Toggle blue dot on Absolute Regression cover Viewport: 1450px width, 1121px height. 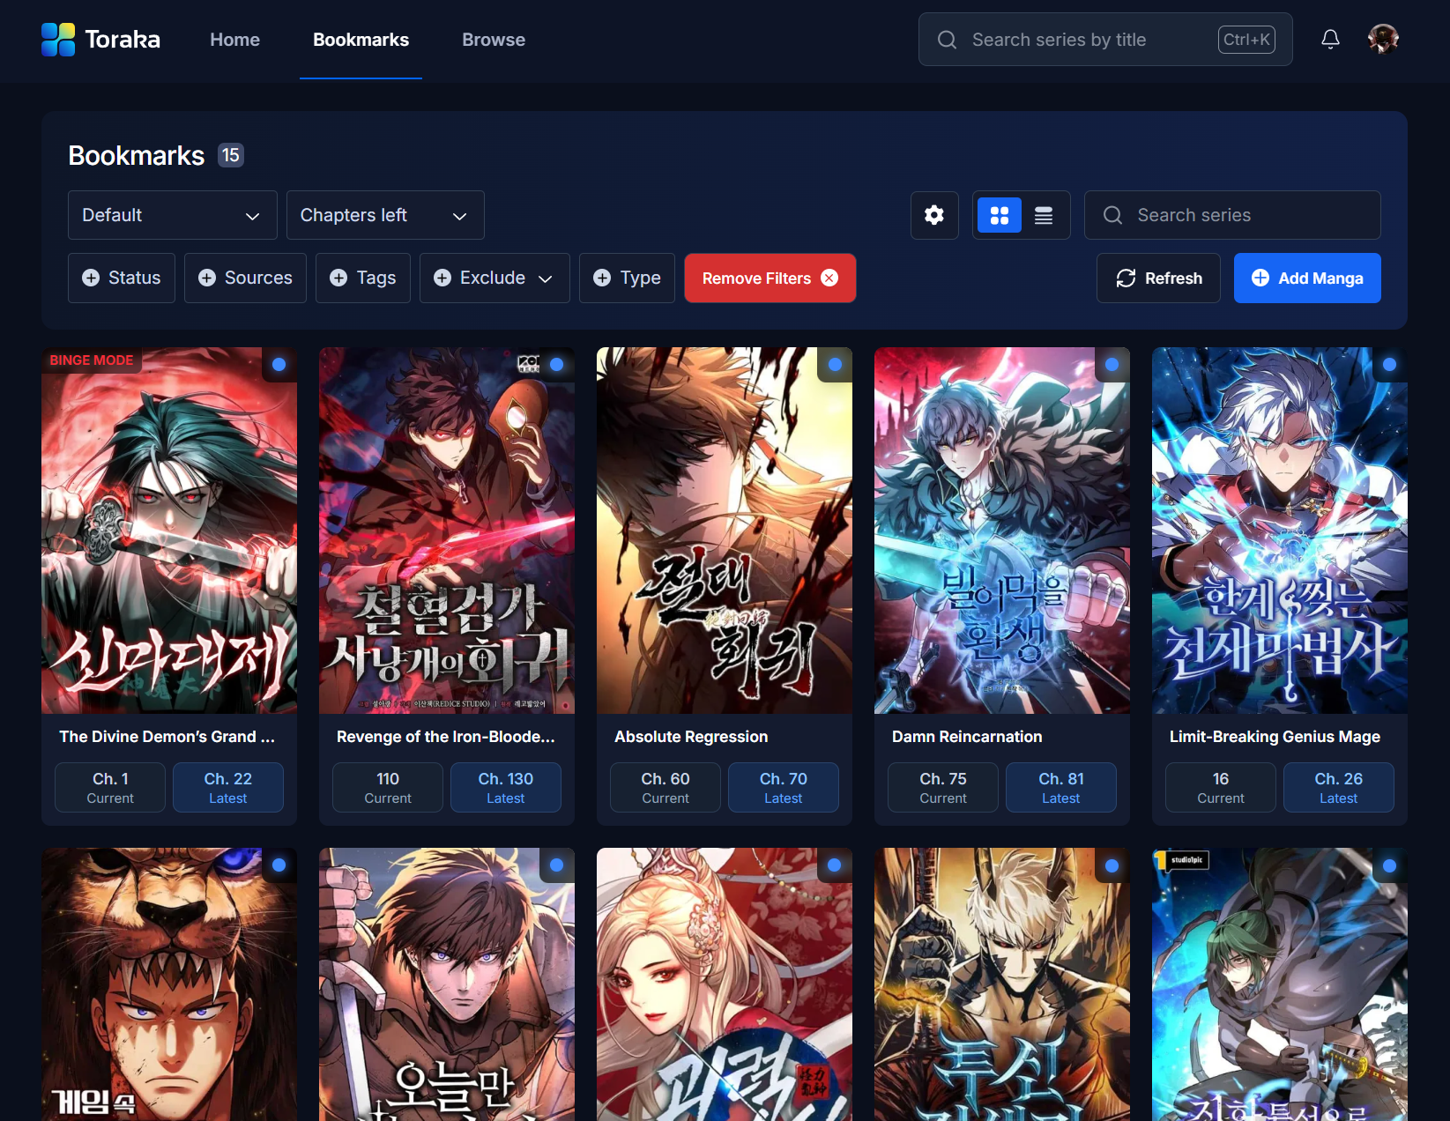[834, 365]
